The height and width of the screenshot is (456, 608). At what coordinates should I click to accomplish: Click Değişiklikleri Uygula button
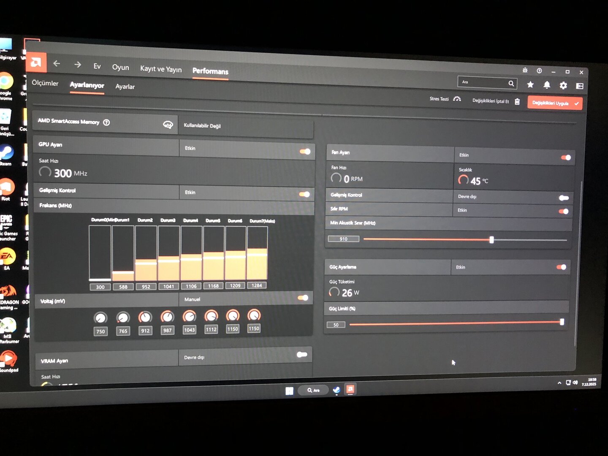555,103
